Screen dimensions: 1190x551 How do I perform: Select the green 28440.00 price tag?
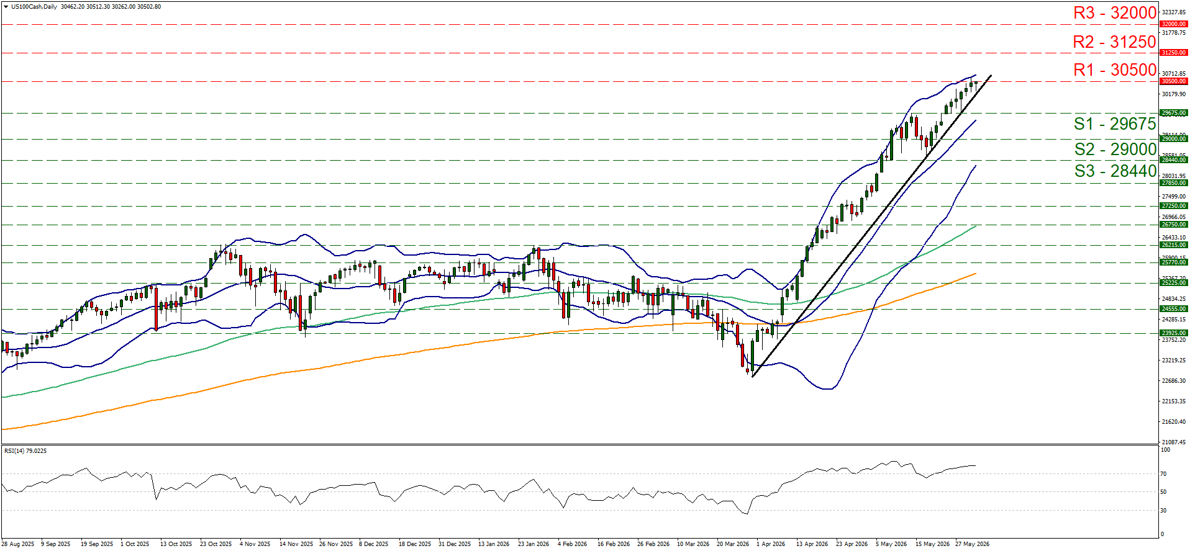pyautogui.click(x=1173, y=160)
